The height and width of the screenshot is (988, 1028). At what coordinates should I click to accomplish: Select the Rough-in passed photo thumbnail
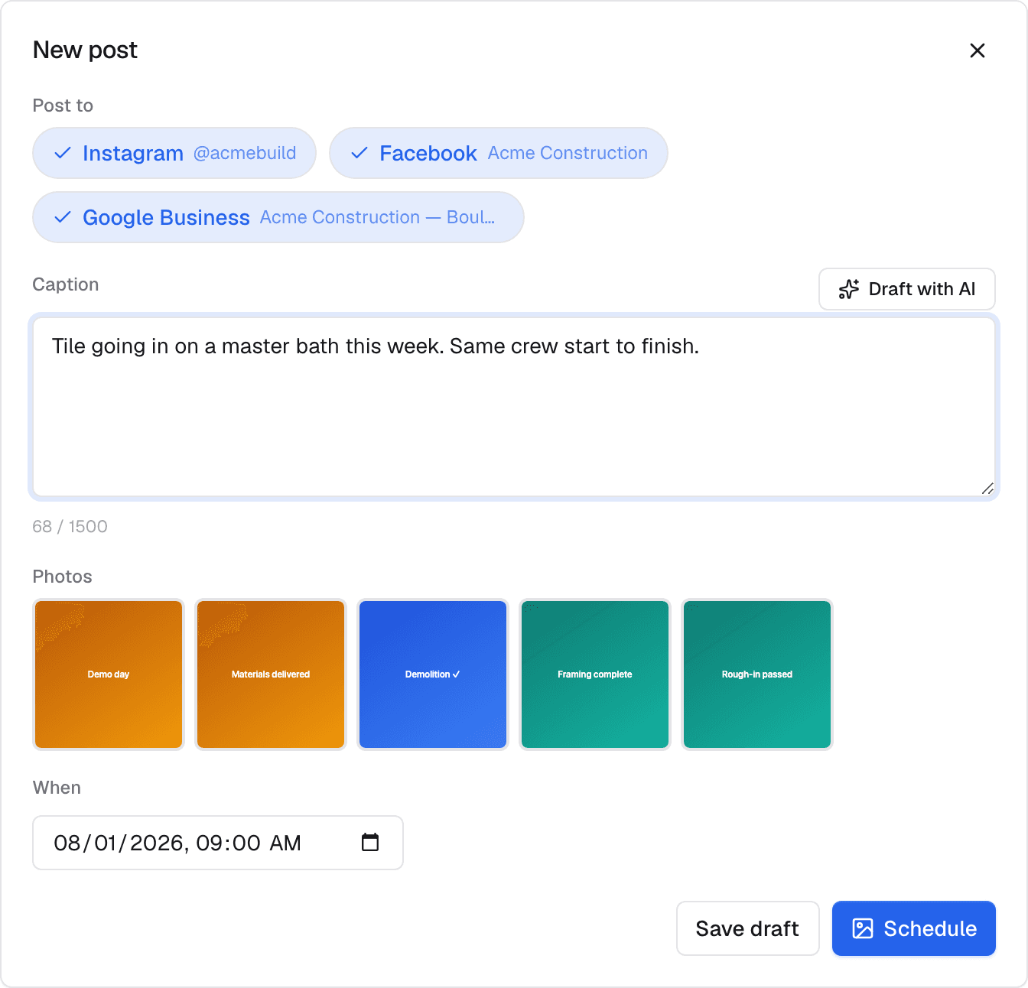point(757,674)
